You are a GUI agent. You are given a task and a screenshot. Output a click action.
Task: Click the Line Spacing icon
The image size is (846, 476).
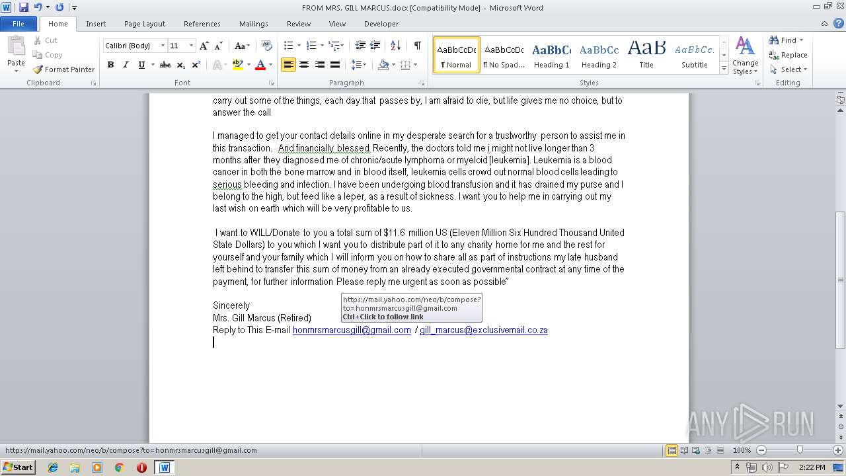pyautogui.click(x=356, y=65)
